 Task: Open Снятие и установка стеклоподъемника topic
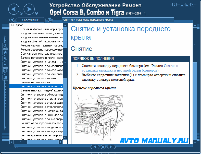(x=42, y=107)
